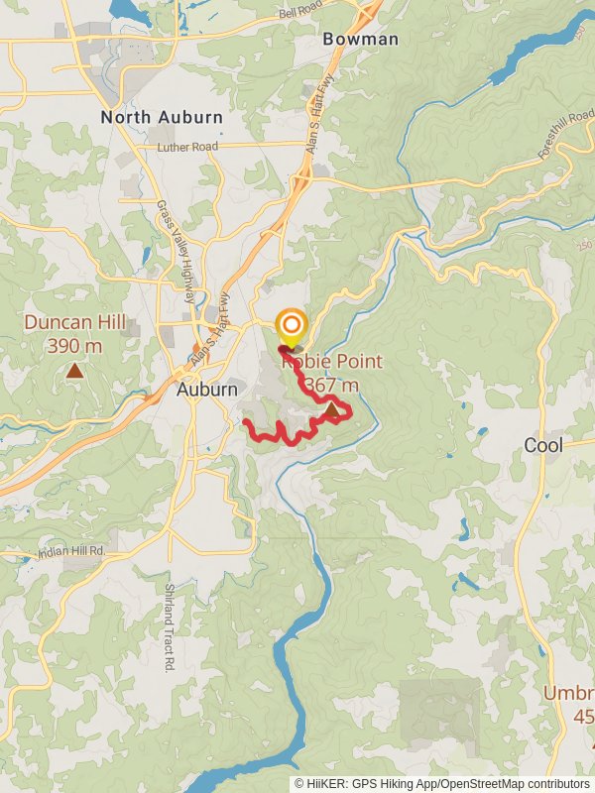This screenshot has width=595, height=793.
Task: Click the western end of red trail
Action: 245,420
